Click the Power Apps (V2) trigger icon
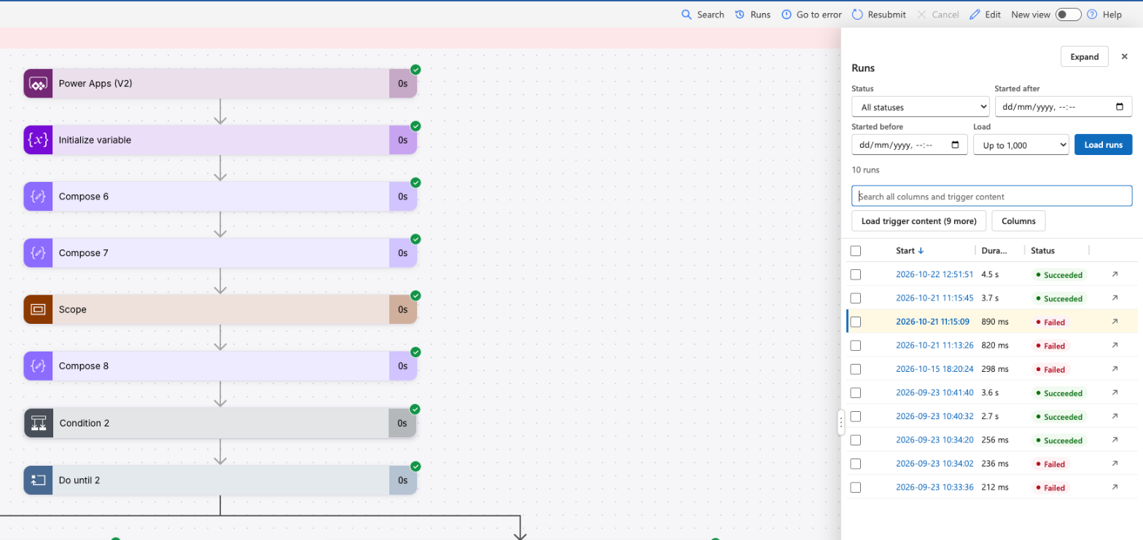Viewport: 1143px width, 540px height. click(38, 84)
